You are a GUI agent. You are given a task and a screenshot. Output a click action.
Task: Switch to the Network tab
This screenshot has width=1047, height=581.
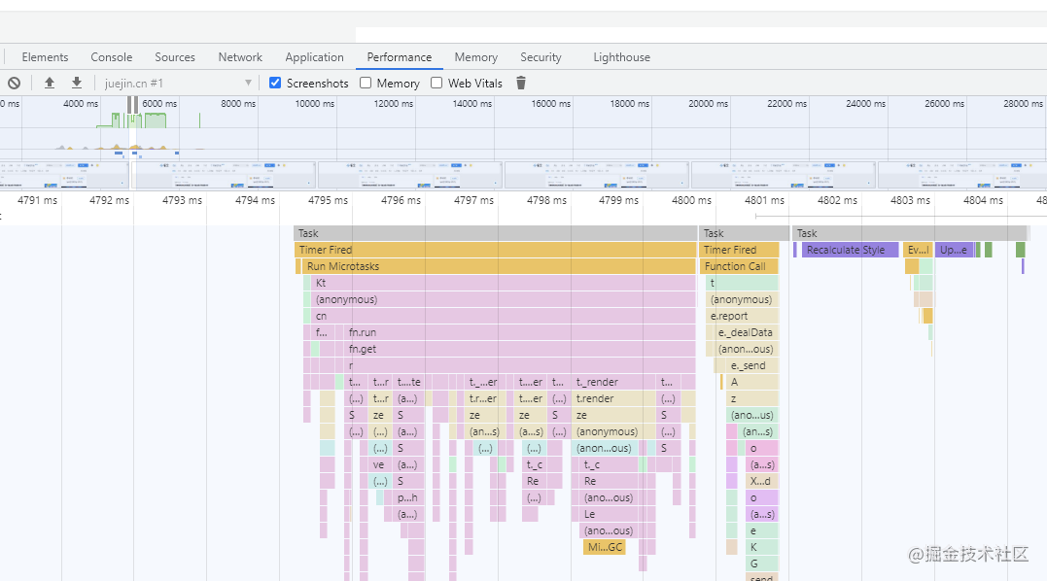coord(240,57)
